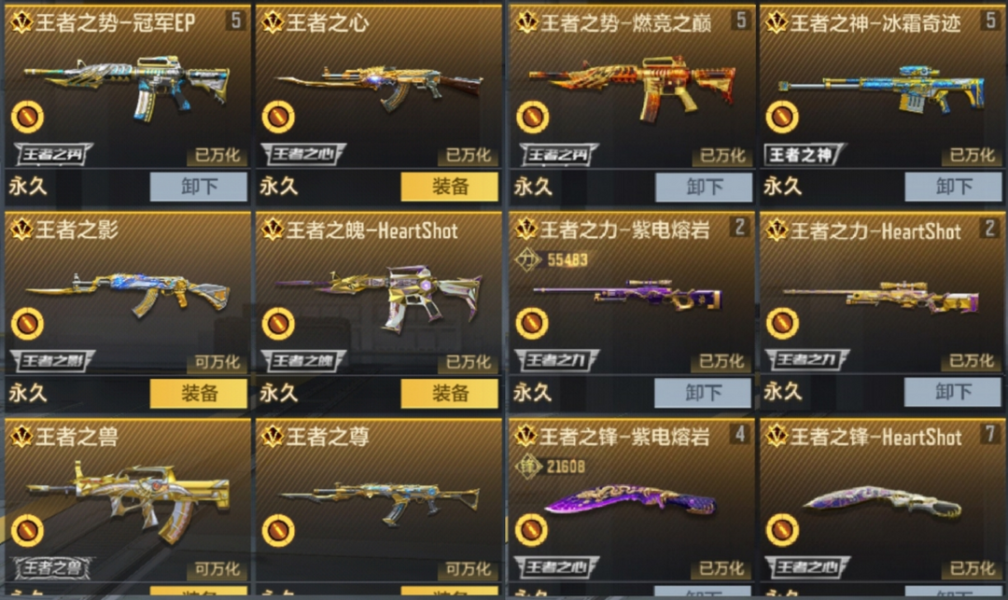Equip 王者之魄-HeartShot via 装备 button
This screenshot has width=1008, height=600.
click(449, 393)
